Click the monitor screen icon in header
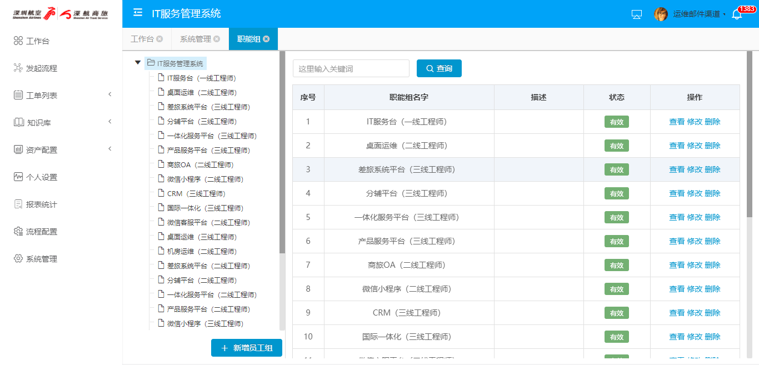 coord(637,14)
